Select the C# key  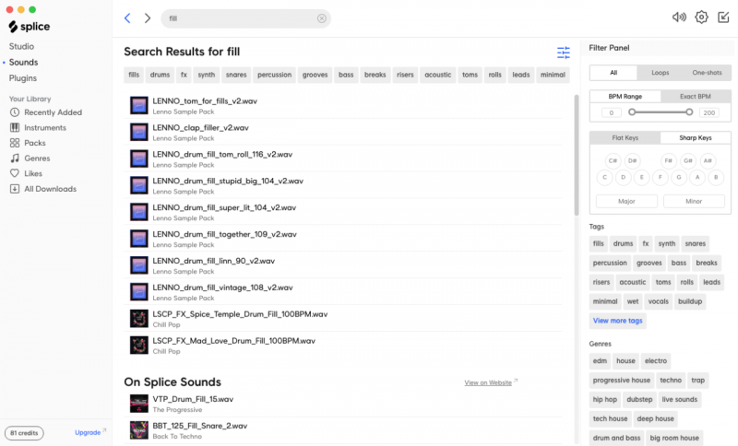(x=613, y=160)
